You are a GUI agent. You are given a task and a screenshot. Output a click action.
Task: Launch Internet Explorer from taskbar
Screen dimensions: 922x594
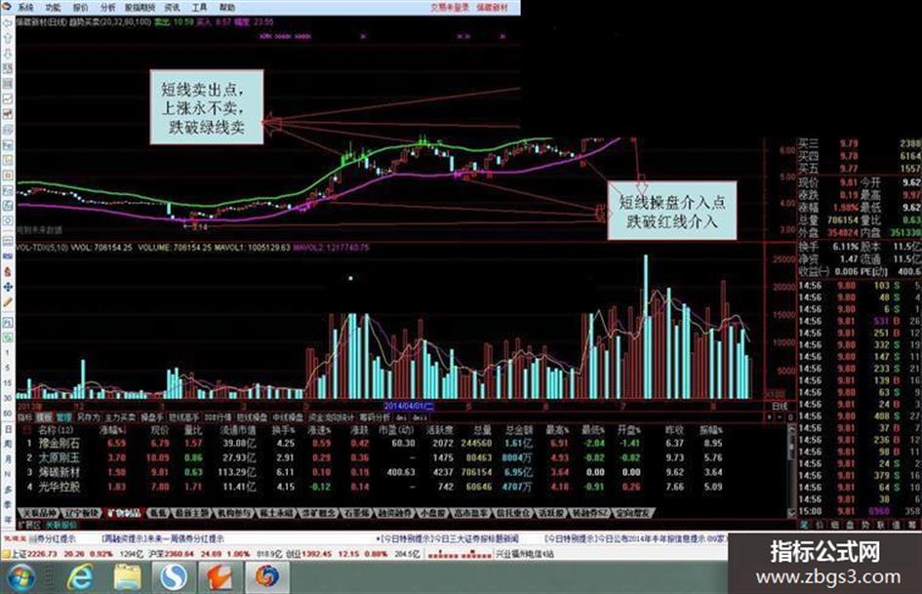point(79,577)
